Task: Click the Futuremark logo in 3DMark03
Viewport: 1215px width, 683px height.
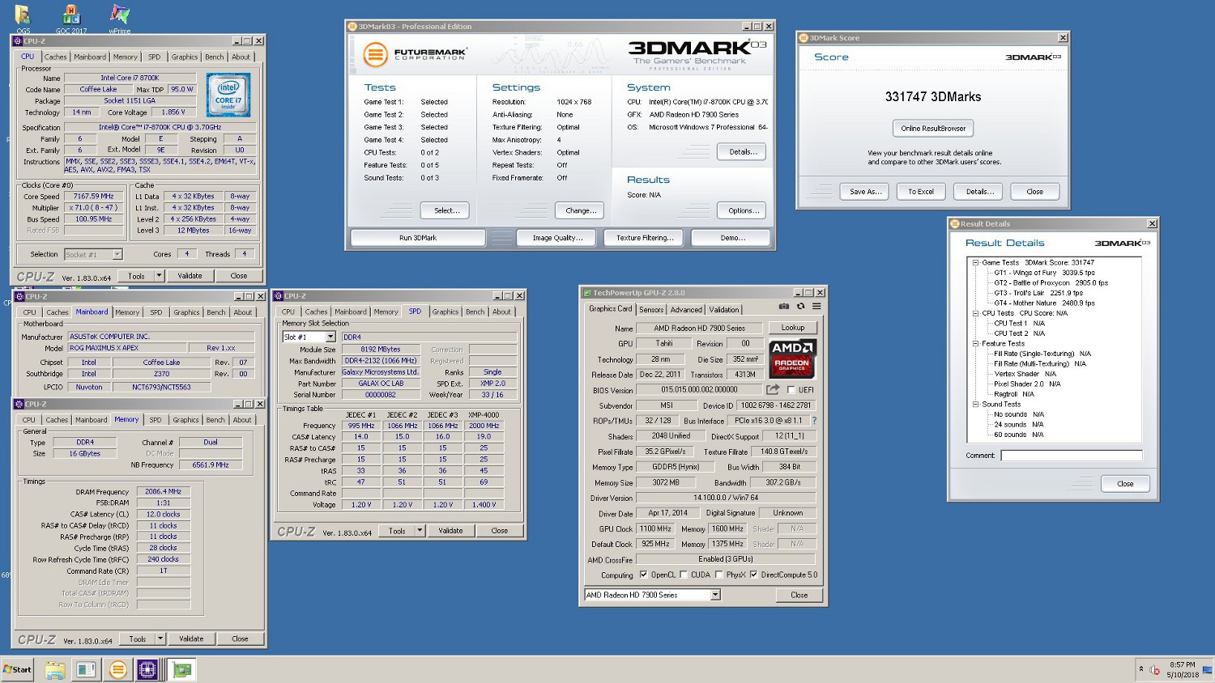Action: point(416,55)
